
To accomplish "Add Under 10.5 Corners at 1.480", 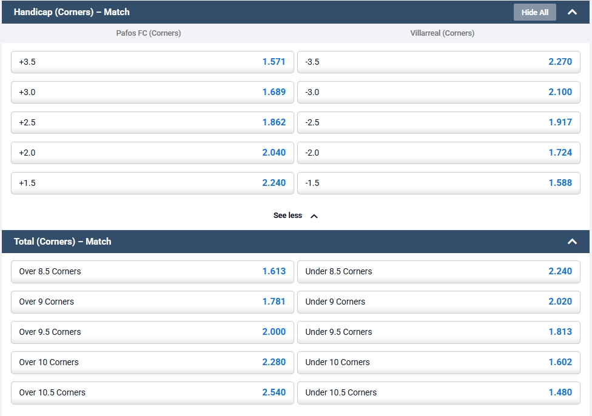I will coord(439,392).
